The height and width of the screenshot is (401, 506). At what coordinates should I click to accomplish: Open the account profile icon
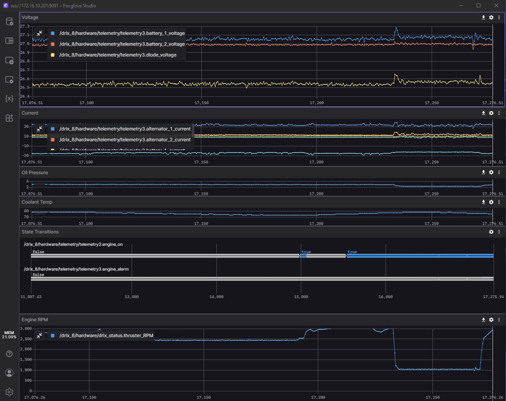[9, 373]
